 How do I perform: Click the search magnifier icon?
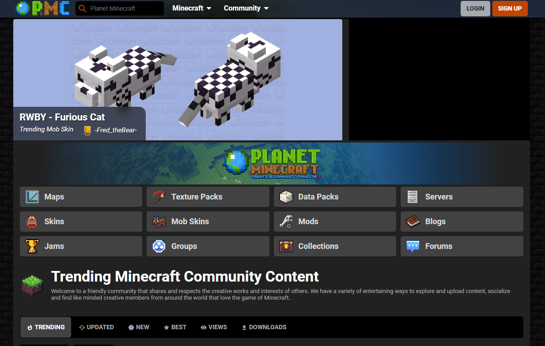(82, 8)
